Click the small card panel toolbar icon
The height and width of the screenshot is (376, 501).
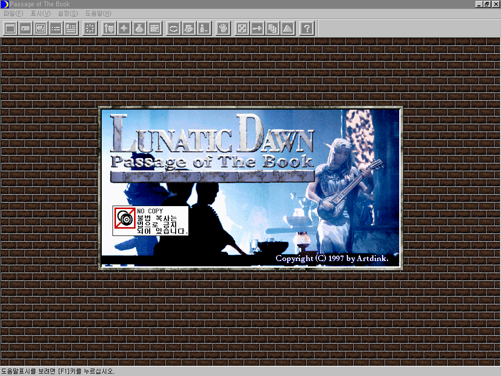pyautogui.click(x=25, y=28)
